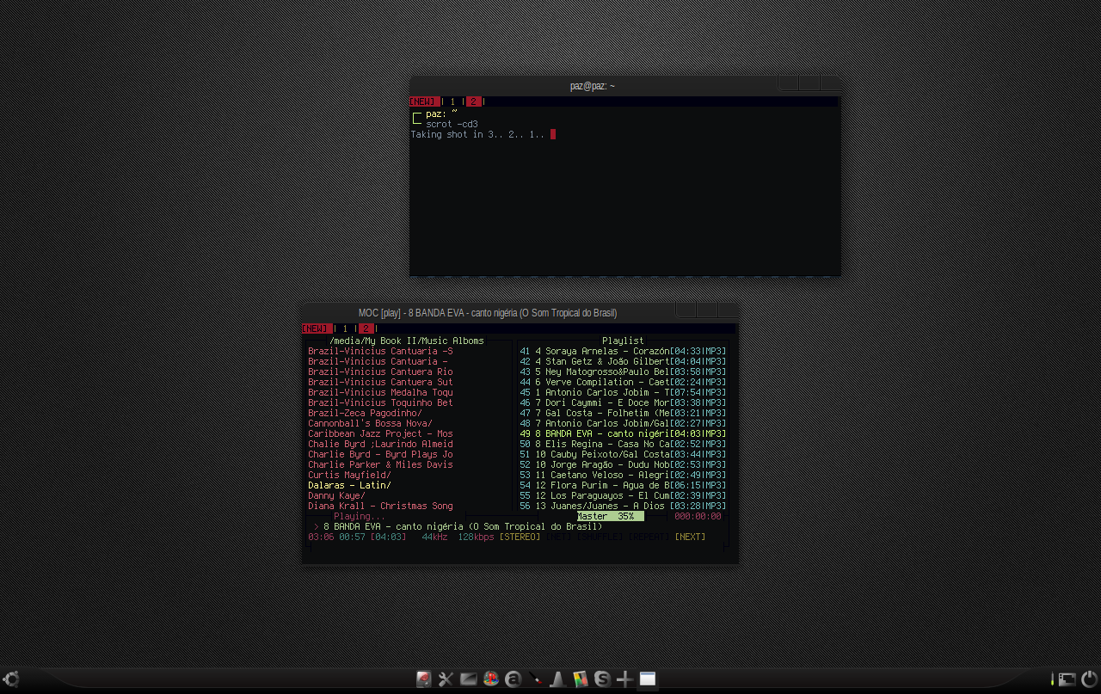
Task: Switch to tab 1 in paz@paz terminal
Action: click(452, 101)
